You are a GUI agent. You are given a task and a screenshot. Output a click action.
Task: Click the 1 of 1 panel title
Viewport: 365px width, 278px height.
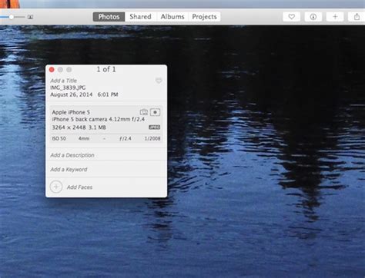coord(106,69)
